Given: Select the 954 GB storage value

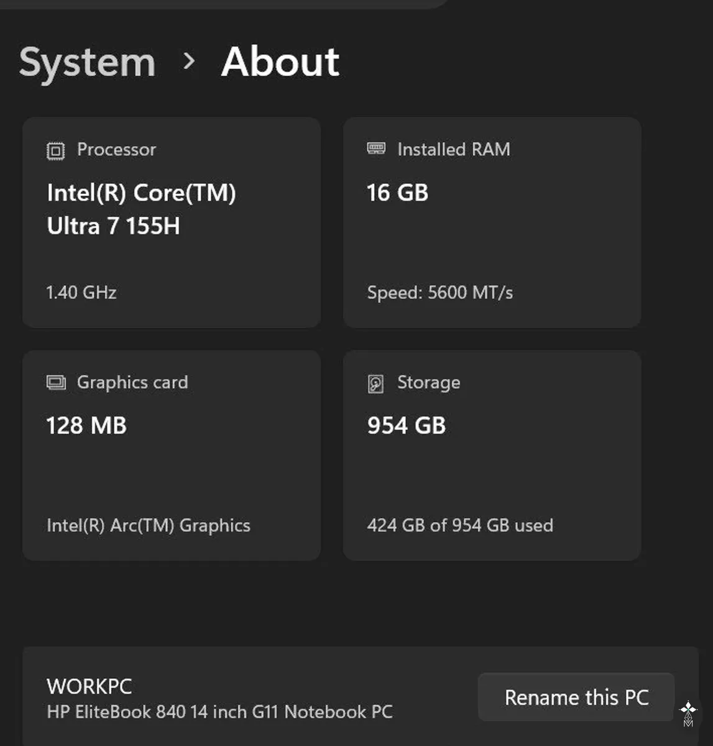Looking at the screenshot, I should click(x=407, y=426).
